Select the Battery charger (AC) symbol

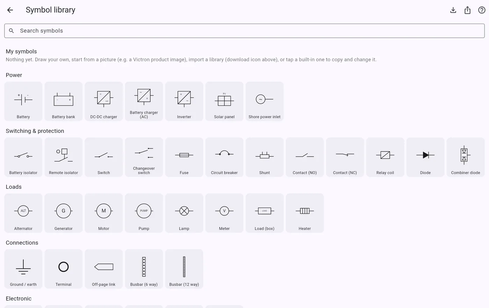(144, 101)
